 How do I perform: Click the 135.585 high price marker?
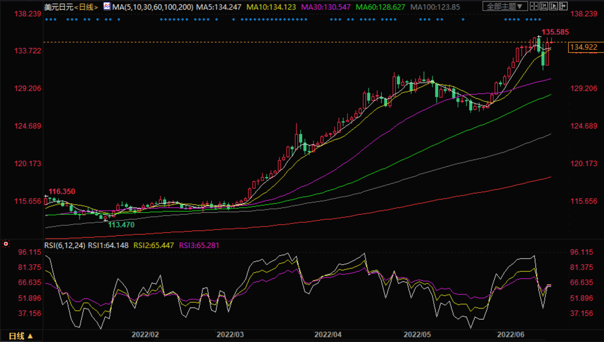555,32
